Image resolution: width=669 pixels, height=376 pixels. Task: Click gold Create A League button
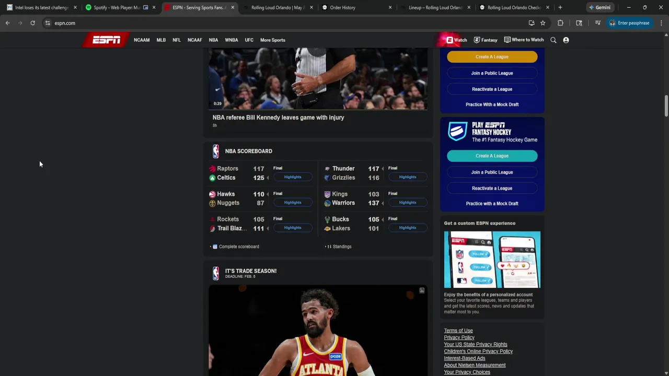click(492, 57)
